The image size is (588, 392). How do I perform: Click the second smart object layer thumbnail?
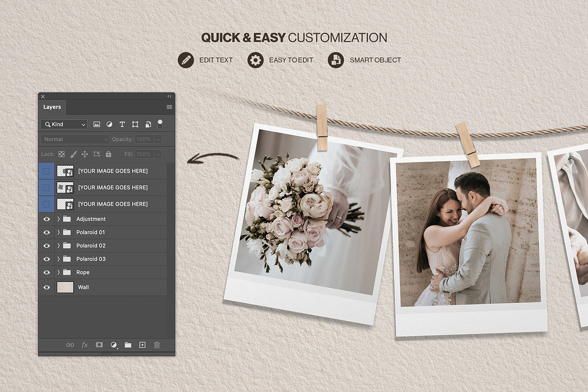pos(65,187)
